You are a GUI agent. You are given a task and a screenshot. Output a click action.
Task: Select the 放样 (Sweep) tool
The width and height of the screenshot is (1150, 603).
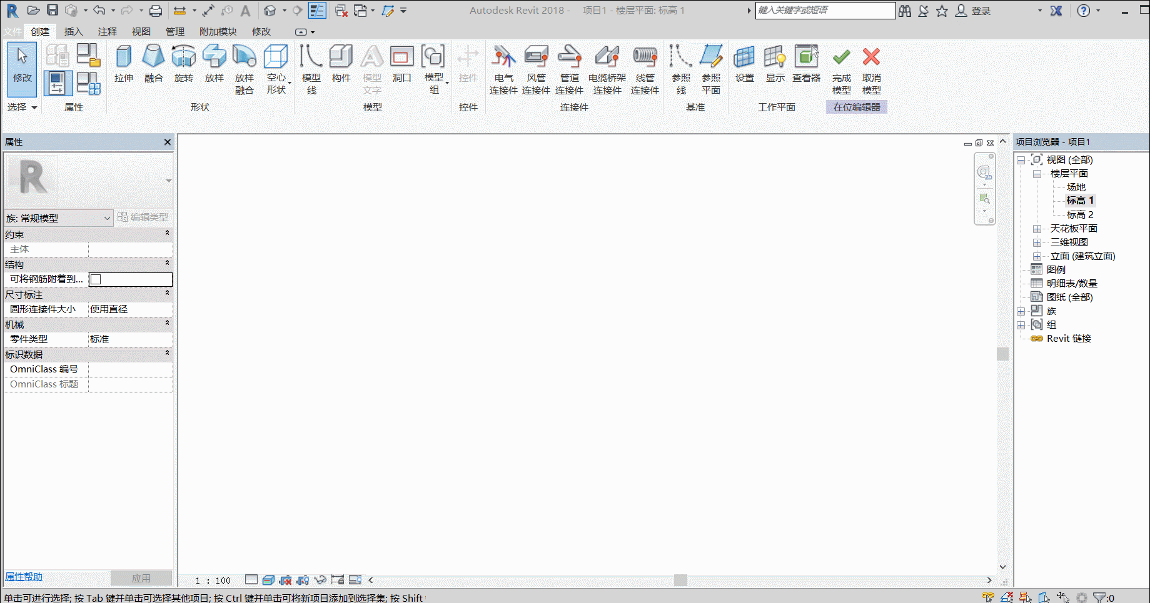[x=214, y=64]
